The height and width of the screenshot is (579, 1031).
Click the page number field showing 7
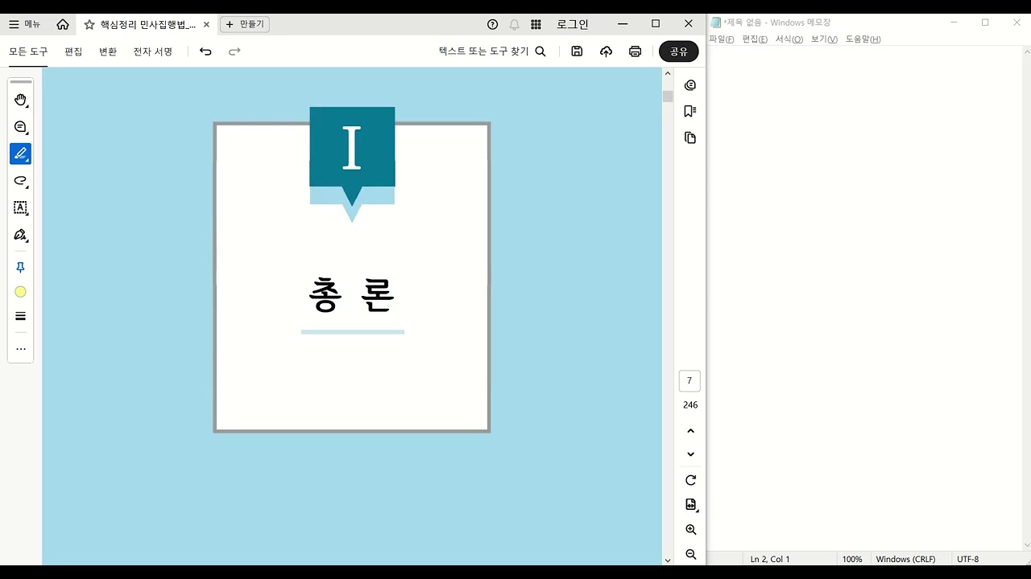point(689,381)
